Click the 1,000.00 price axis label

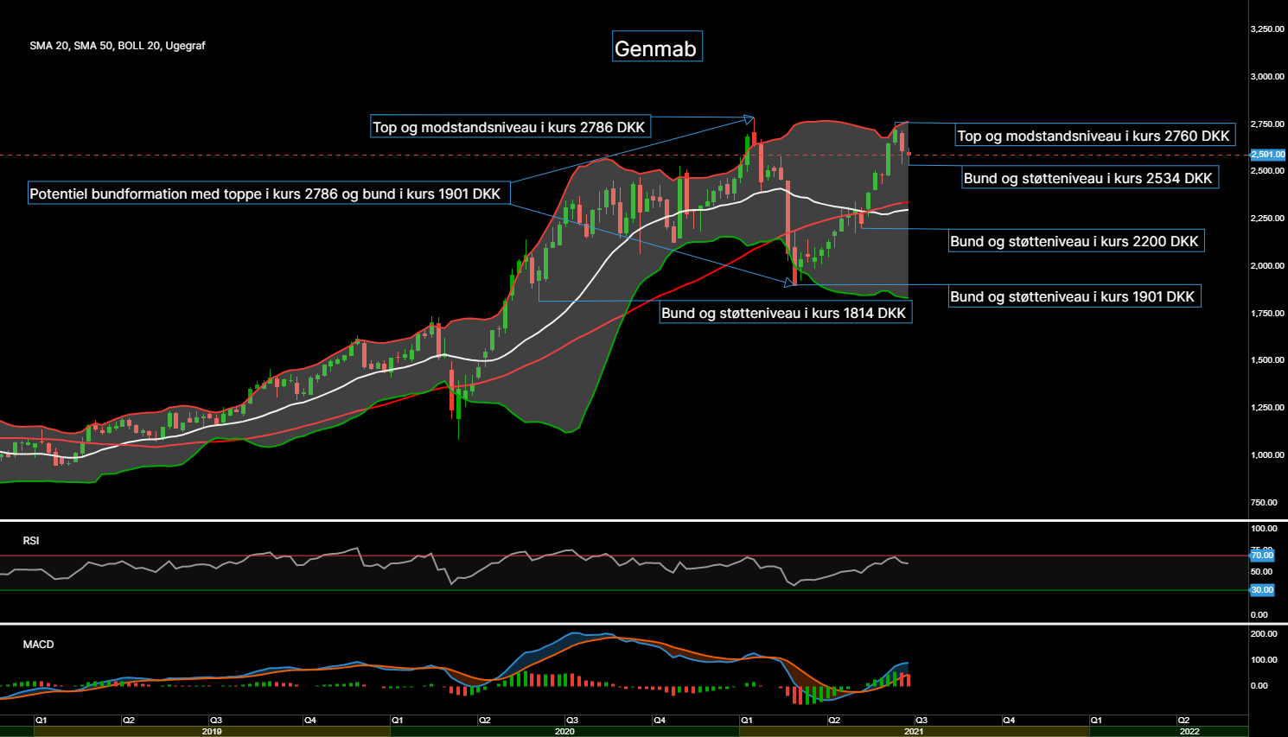1267,455
